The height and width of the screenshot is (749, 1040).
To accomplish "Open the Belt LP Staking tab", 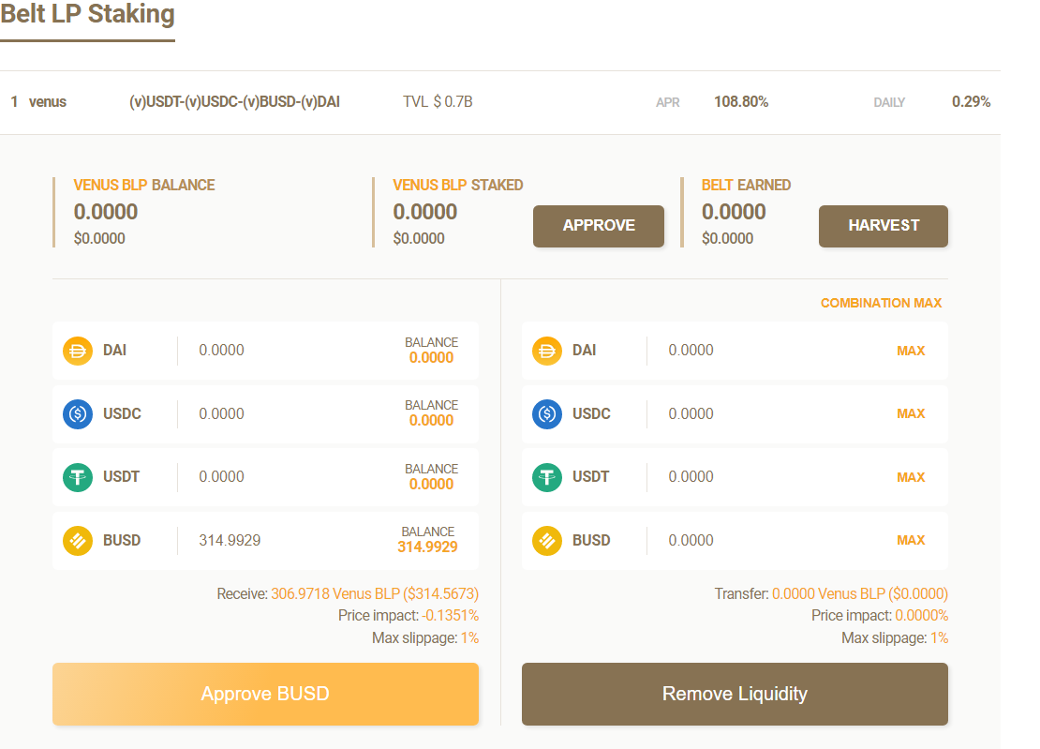I will pos(87,16).
